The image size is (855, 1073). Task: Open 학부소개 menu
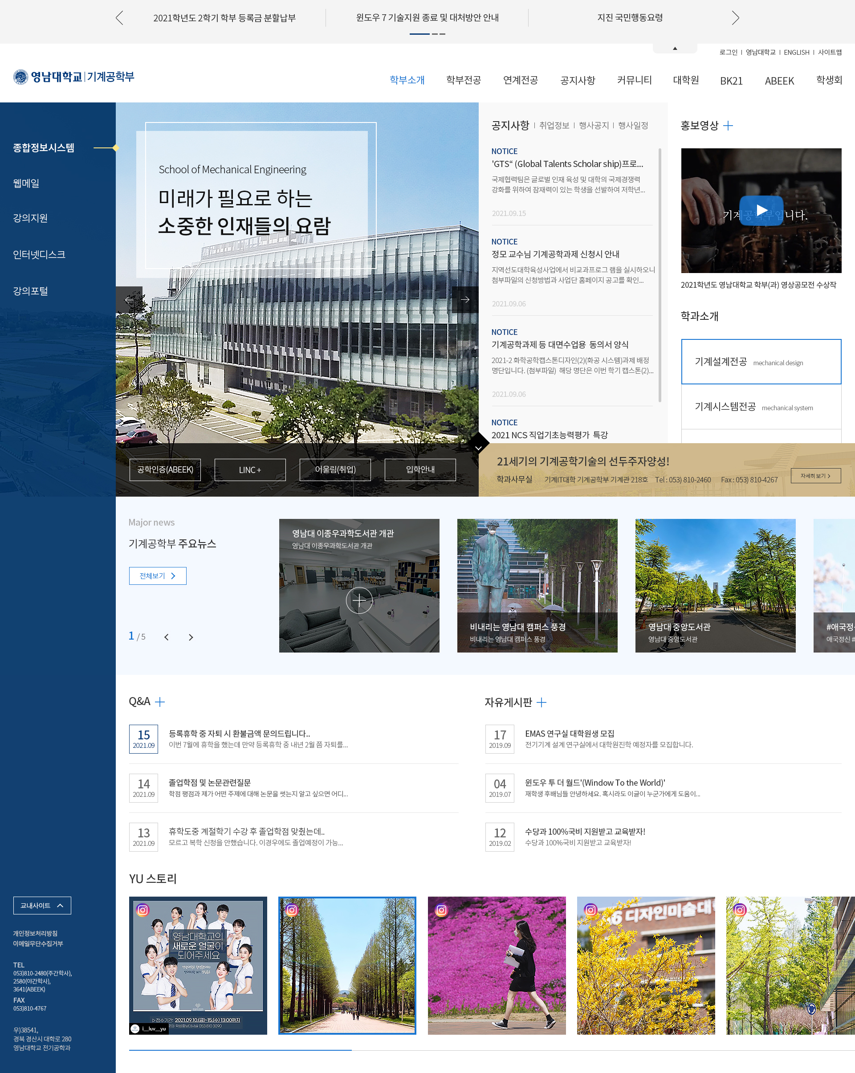coord(407,80)
